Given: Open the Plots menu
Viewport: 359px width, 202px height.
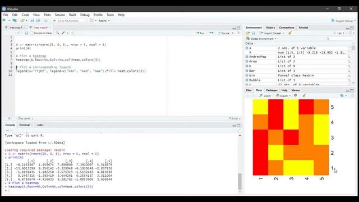Looking at the screenshot, I should tap(47, 15).
